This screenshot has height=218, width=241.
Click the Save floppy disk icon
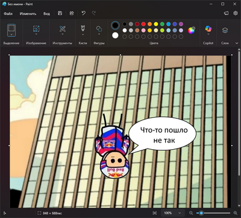tap(60, 13)
